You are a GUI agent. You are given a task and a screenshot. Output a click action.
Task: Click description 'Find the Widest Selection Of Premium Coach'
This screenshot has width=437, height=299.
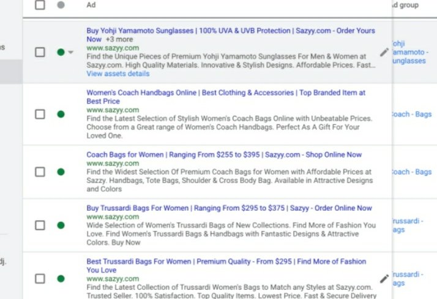click(230, 180)
